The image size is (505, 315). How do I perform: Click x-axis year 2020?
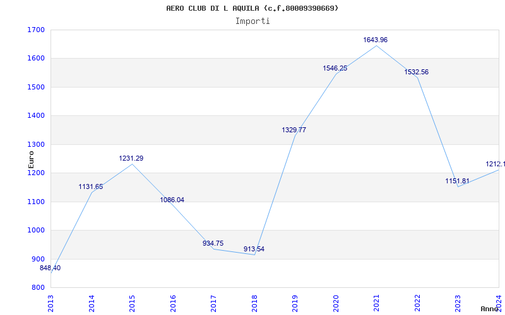point(336,303)
